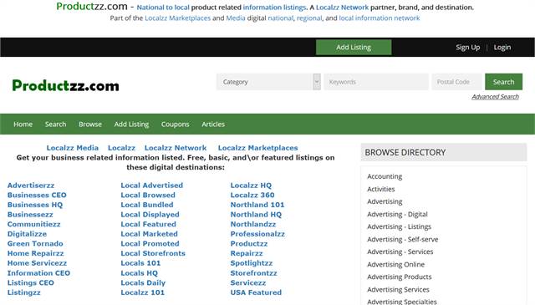The image size is (535, 305).
Task: Click the Productzz.com logo
Action: point(65,85)
